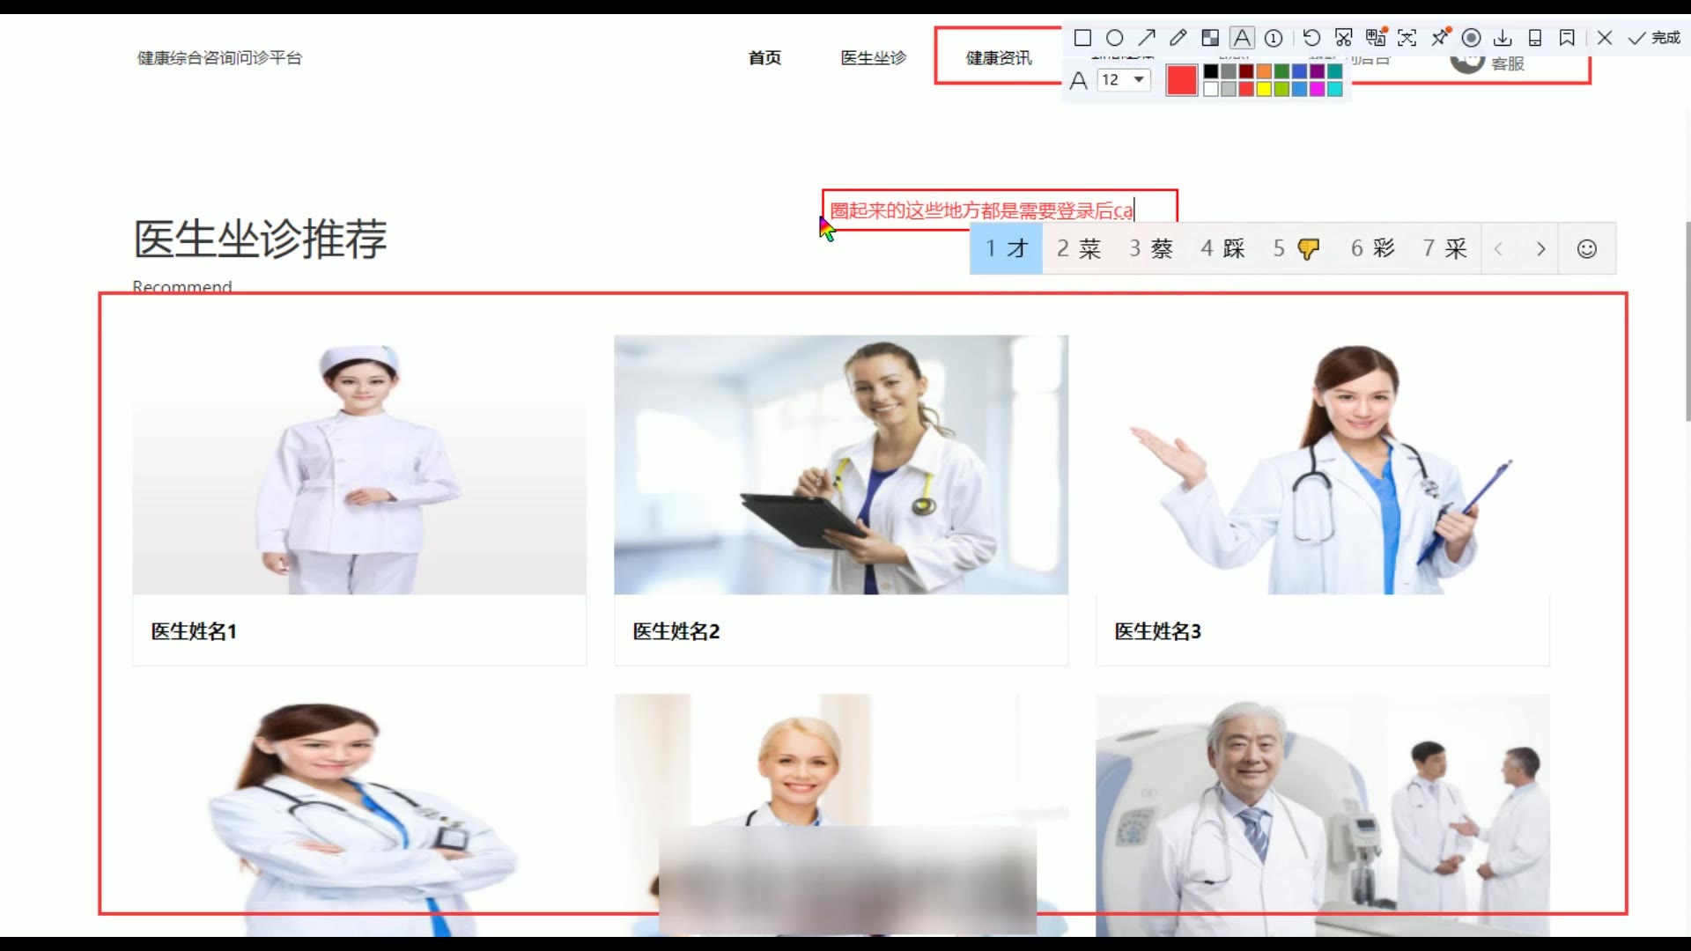
Task: Choose IME candidate 7 采
Action: click(x=1444, y=249)
